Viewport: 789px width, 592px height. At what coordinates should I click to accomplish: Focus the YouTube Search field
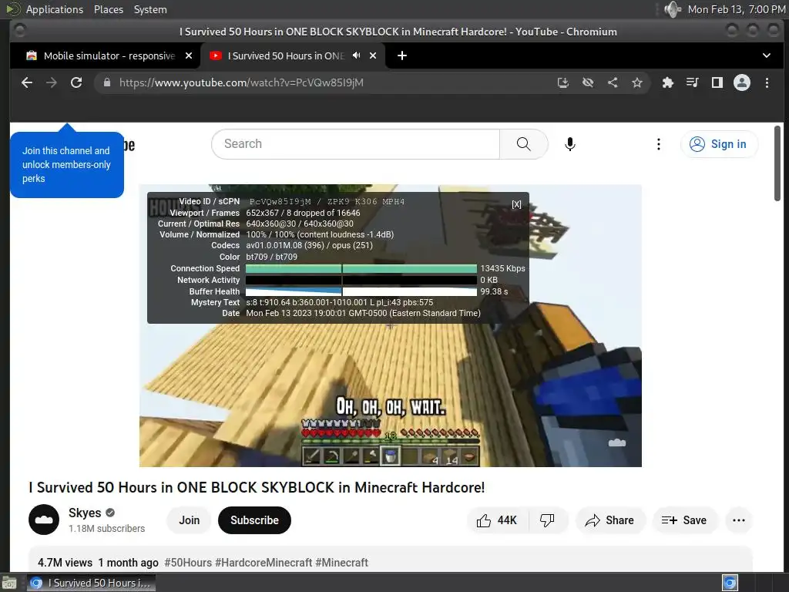pos(355,144)
